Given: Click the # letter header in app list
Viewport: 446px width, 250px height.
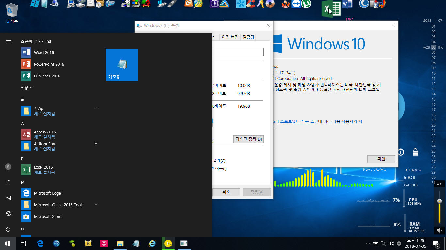Looking at the screenshot, I should [x=22, y=100].
